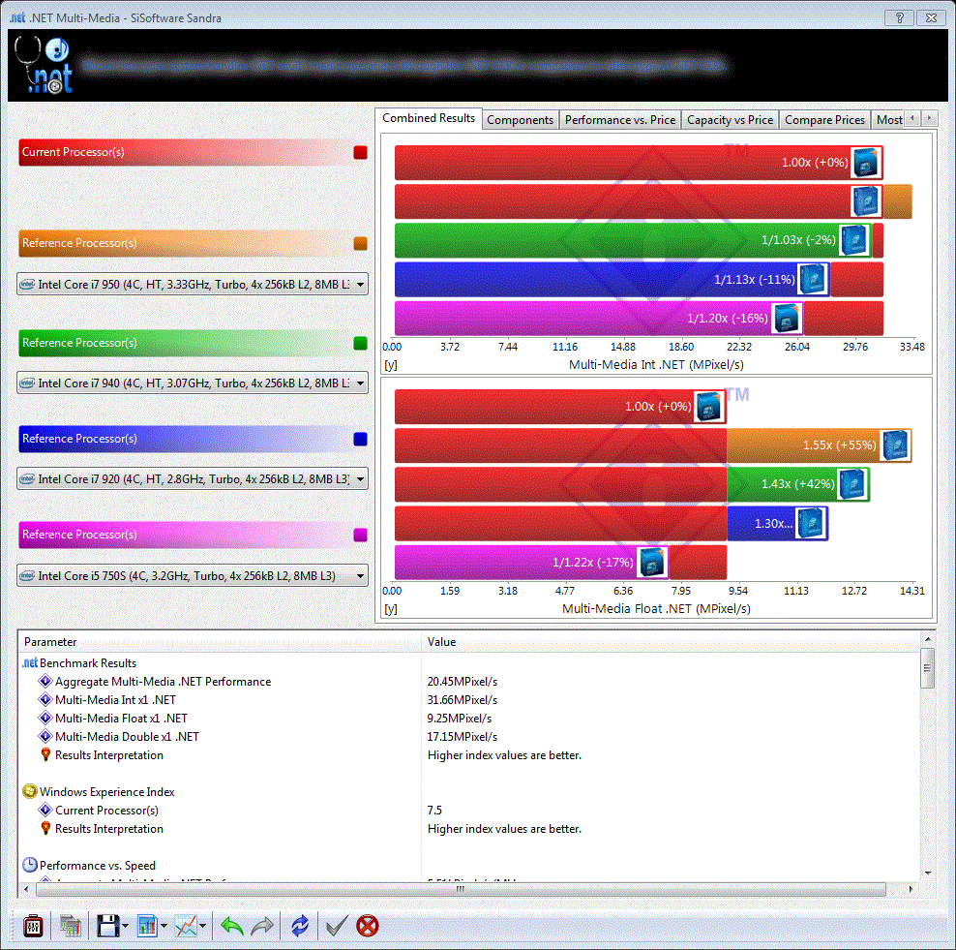
Task: Click the Windows Experience 7.5 value
Action: [x=434, y=811]
